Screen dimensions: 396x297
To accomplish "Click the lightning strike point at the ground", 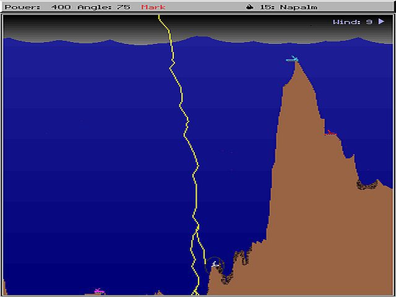I will coord(196,293).
